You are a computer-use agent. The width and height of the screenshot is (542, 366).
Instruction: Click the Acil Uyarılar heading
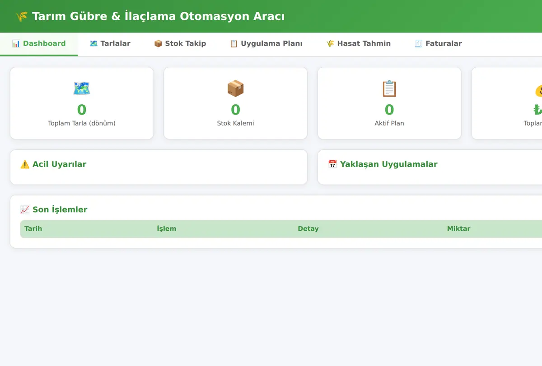click(59, 164)
